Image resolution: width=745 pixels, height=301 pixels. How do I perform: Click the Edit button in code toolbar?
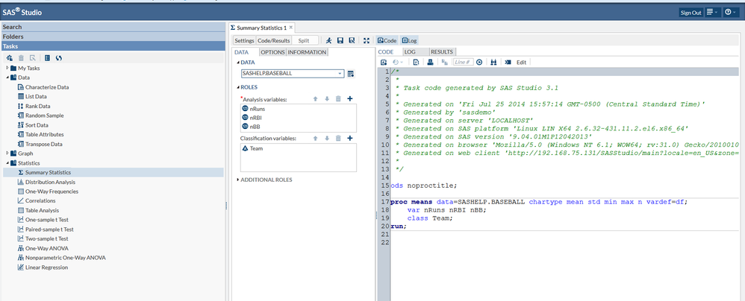click(522, 62)
